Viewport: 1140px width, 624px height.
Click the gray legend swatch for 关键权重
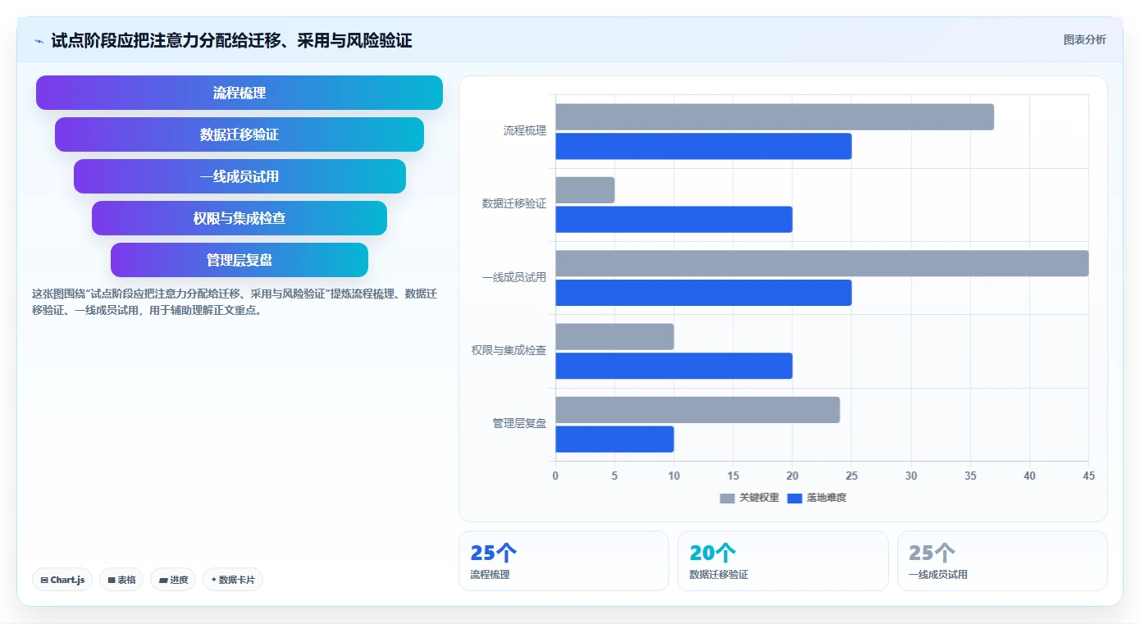click(727, 498)
